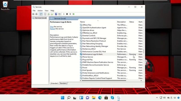
Task: Click the Restart Service toolbar icon
Action: pyautogui.click(x=74, y=14)
